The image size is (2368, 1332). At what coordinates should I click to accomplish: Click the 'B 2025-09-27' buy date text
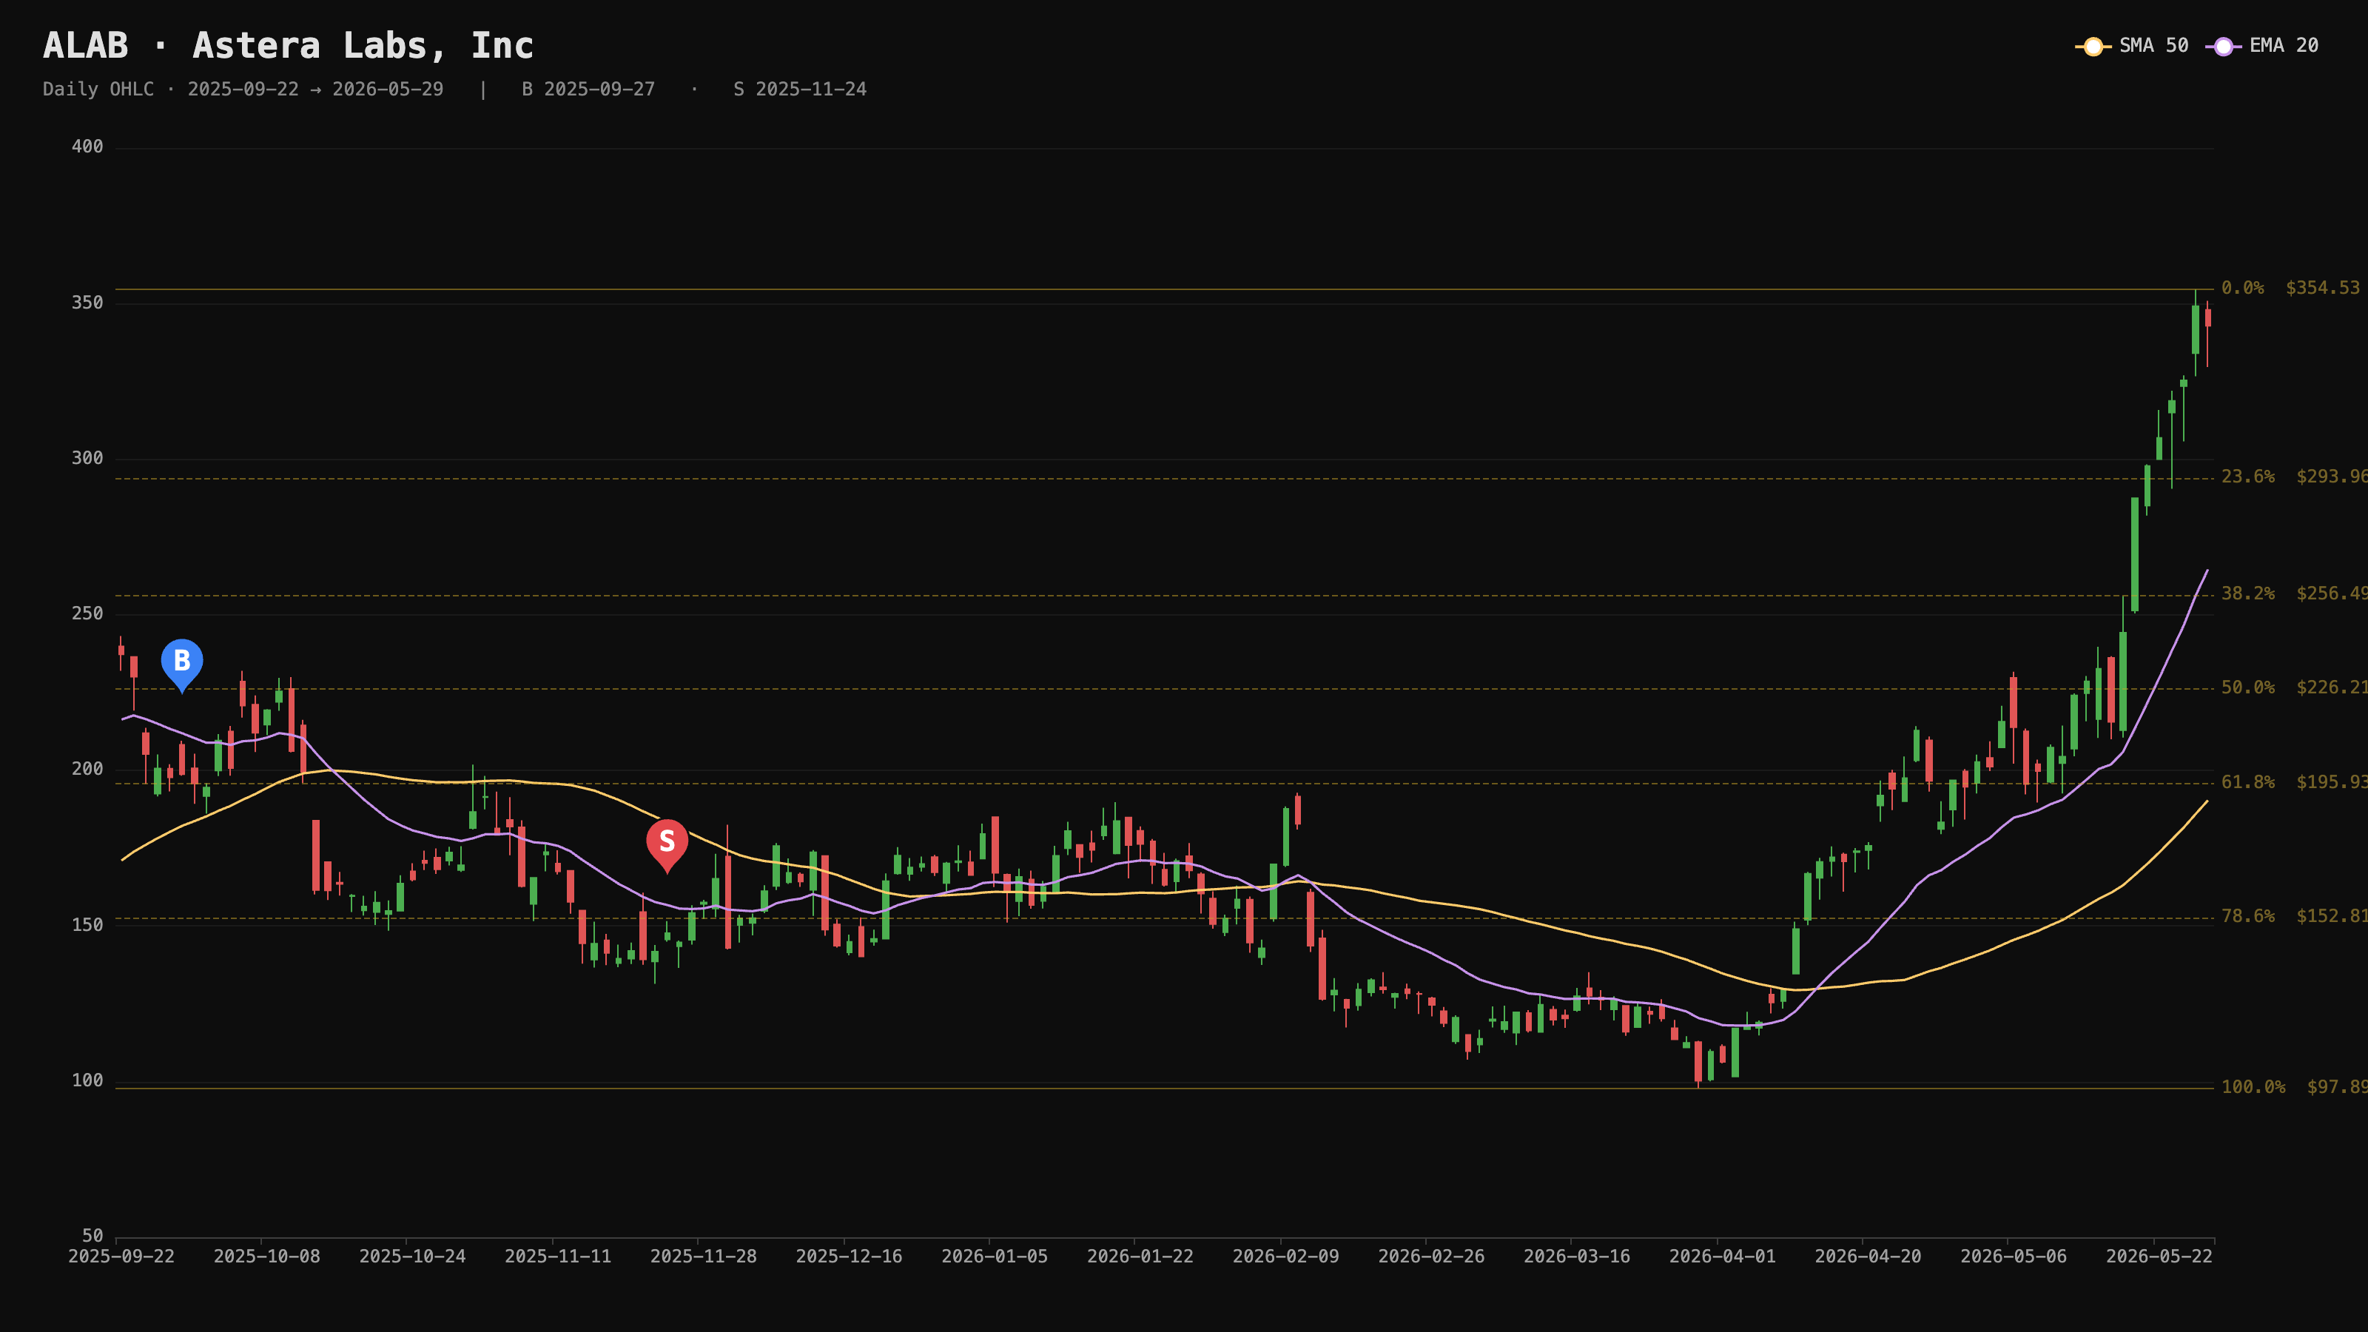tap(588, 89)
